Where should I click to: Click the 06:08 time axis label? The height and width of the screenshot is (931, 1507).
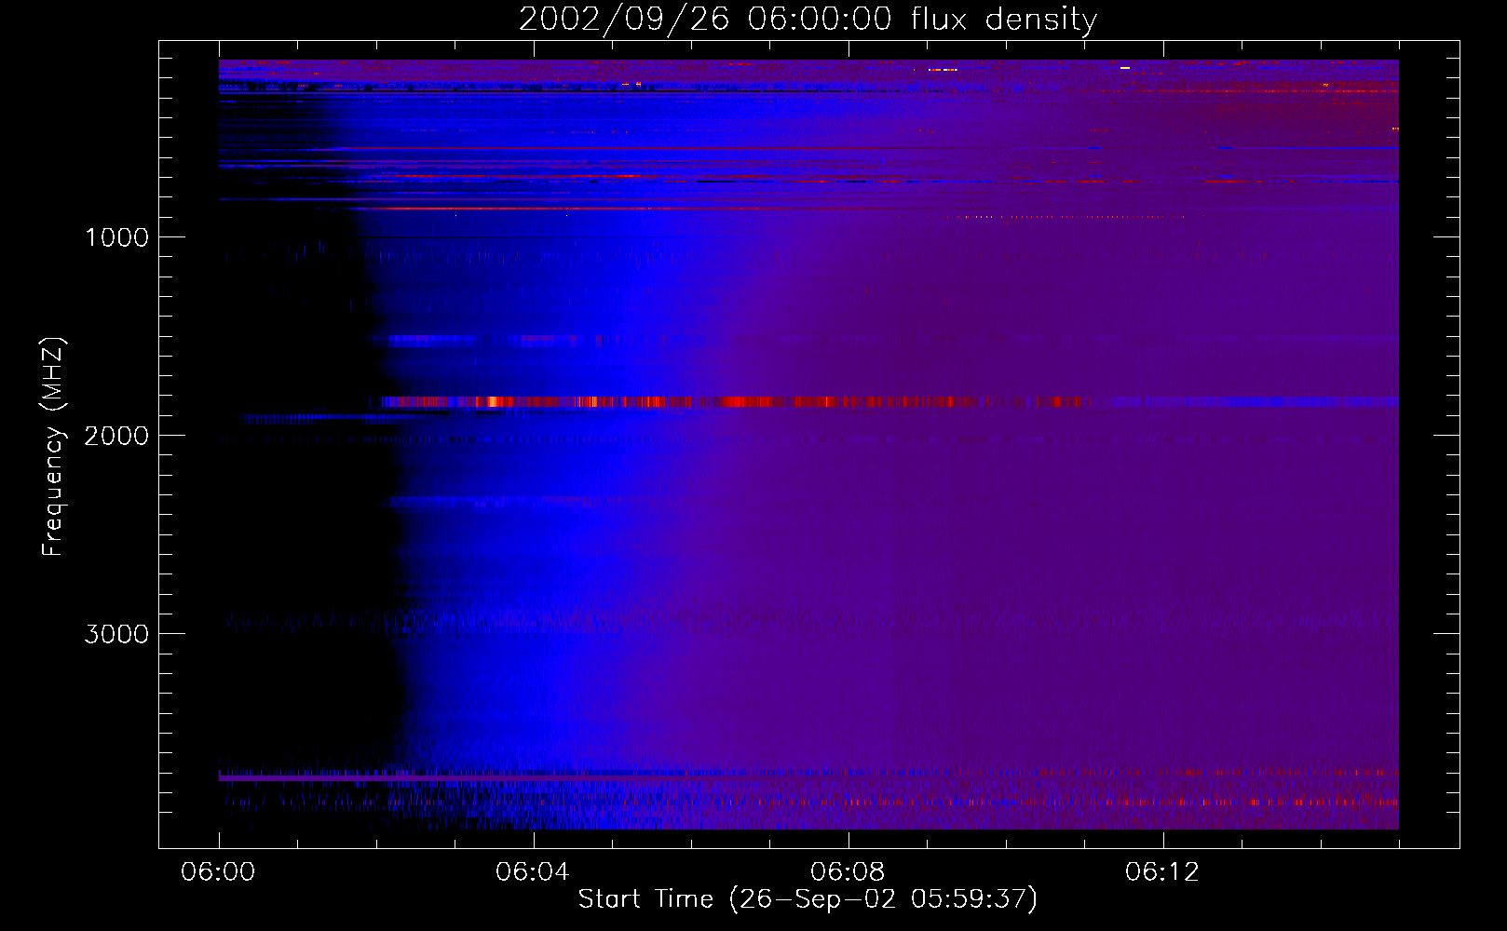pyautogui.click(x=848, y=872)
